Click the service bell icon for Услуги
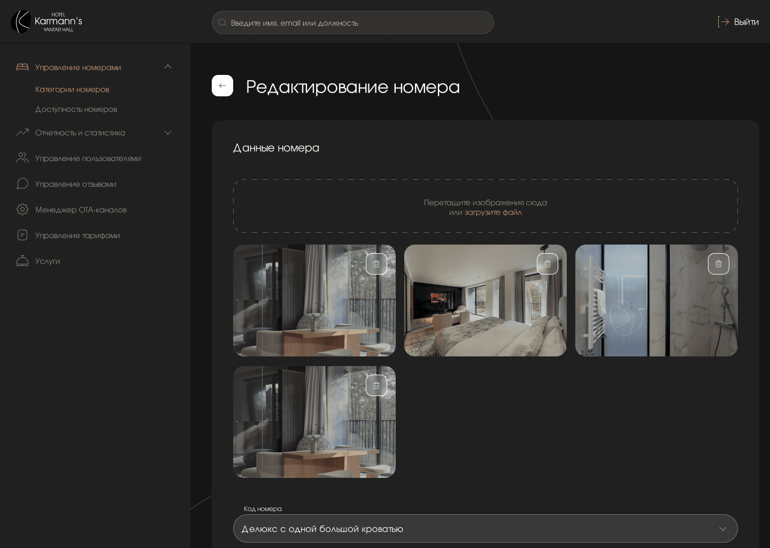Image resolution: width=770 pixels, height=548 pixels. (x=22, y=261)
